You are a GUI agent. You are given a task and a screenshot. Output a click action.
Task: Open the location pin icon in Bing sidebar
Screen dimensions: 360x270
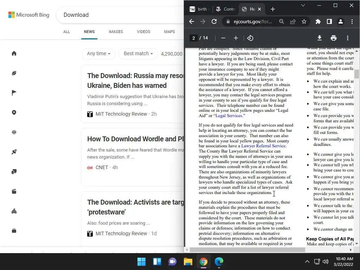pos(14,112)
